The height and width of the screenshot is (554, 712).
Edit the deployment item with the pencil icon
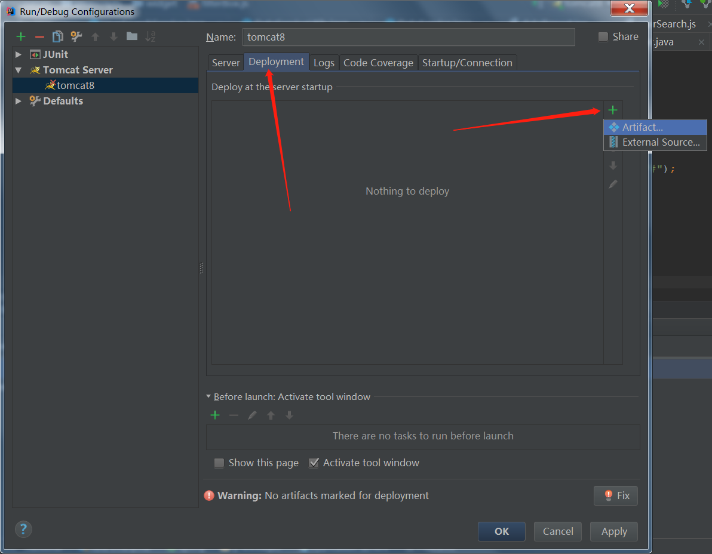613,184
